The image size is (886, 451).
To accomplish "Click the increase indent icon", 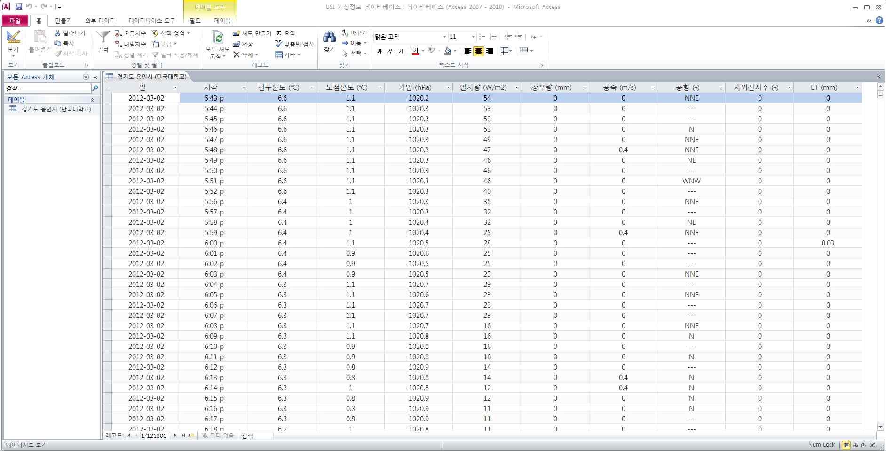I will click(519, 37).
